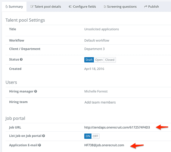
Task: Open the Talent pool details tab
Action: 46,7
